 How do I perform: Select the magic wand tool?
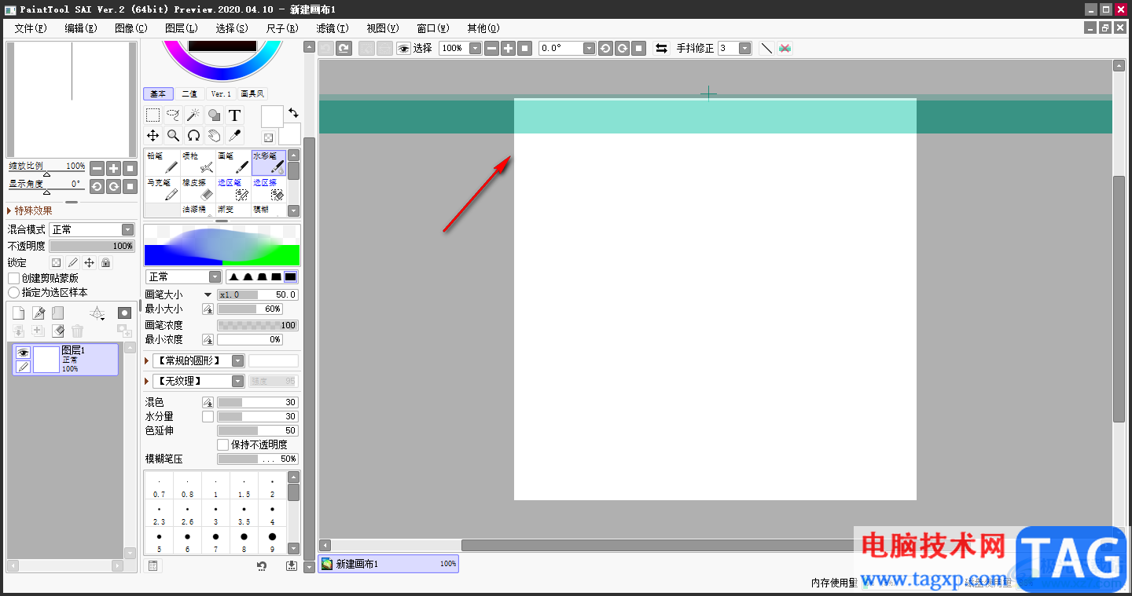[x=193, y=115]
